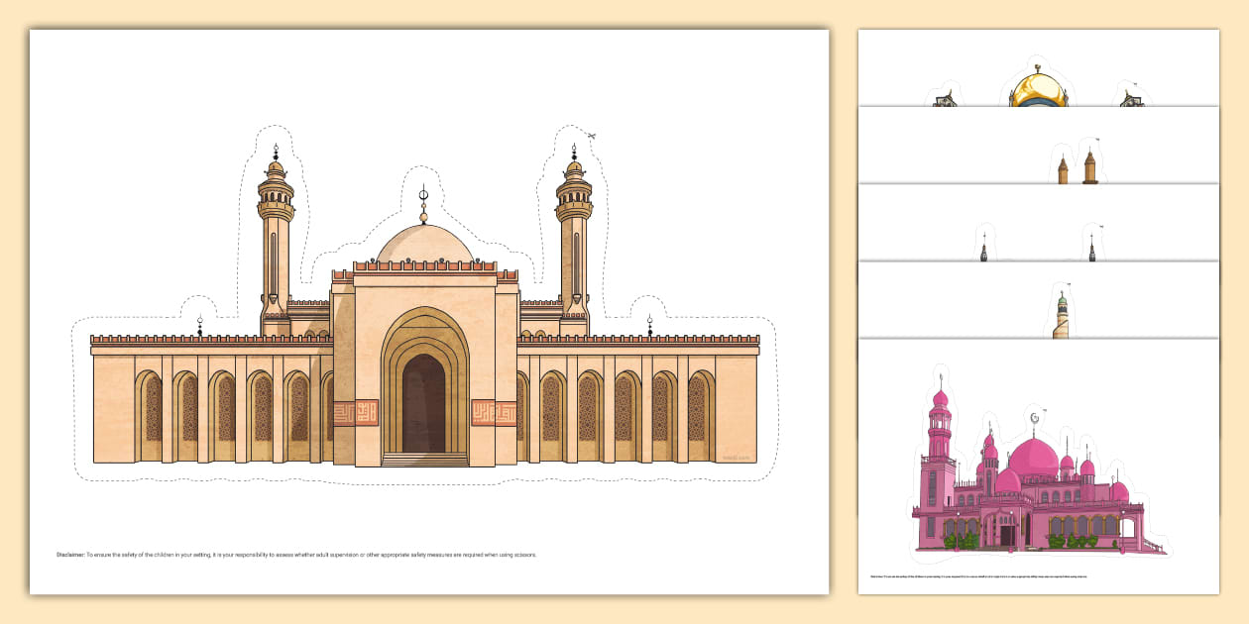Click the scissors icon above the right minaret

tap(592, 137)
